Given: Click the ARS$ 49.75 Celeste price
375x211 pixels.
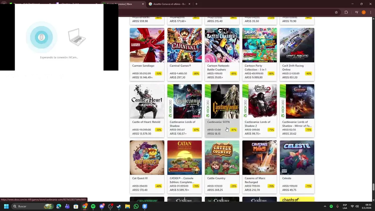Looking at the screenshot, I should (289, 190).
